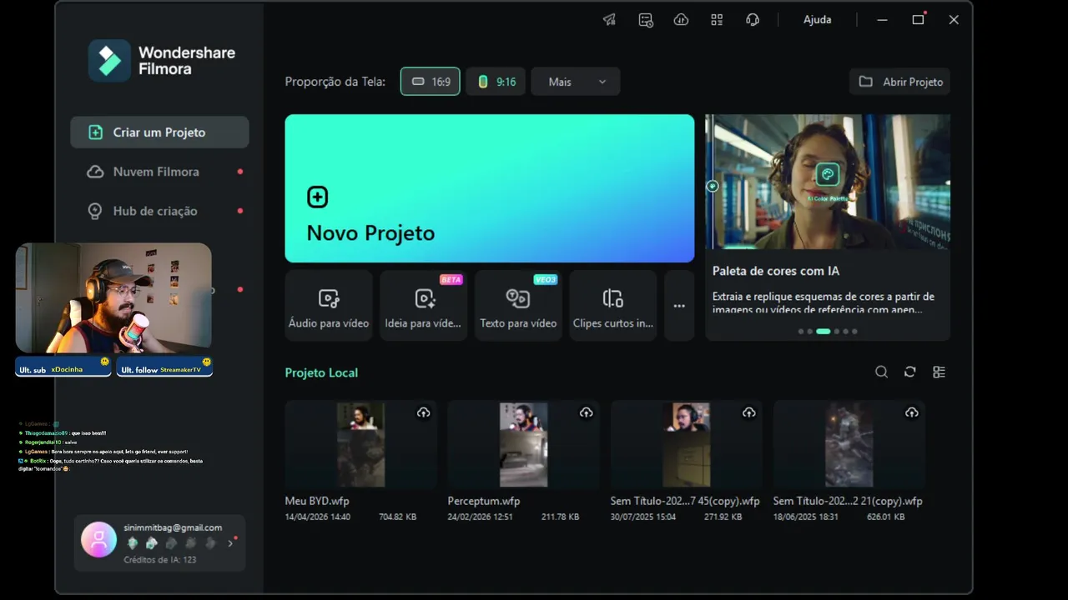The height and width of the screenshot is (600, 1068).
Task: Open the Ajuda menu
Action: (x=817, y=20)
